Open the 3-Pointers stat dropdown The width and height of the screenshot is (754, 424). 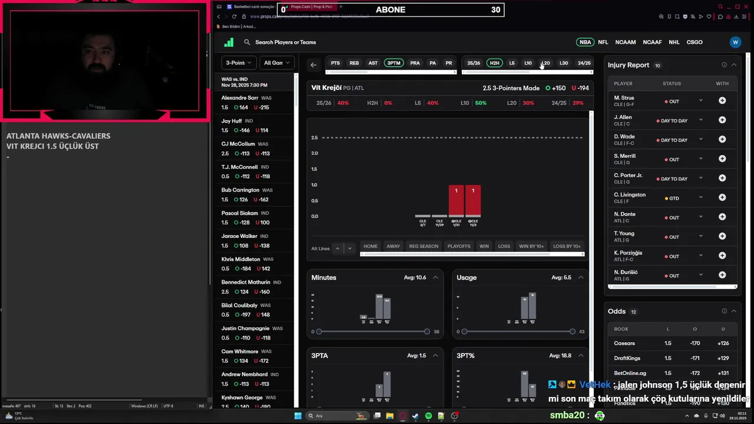[239, 63]
